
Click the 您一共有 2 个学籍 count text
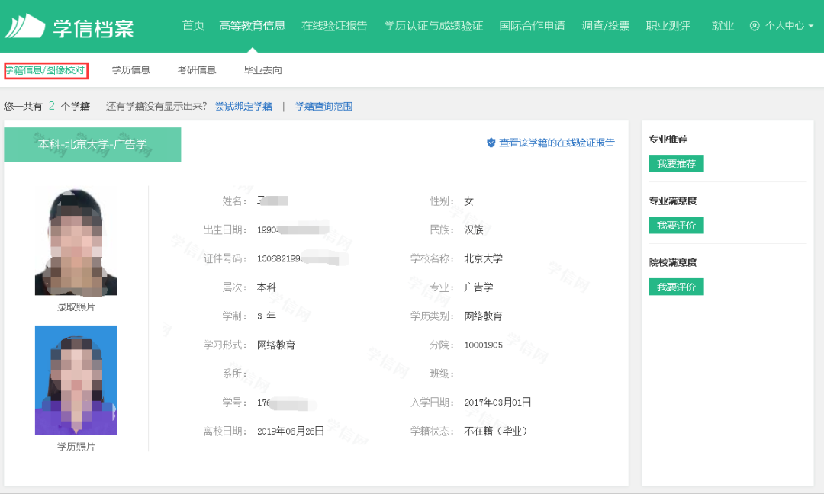pos(47,107)
